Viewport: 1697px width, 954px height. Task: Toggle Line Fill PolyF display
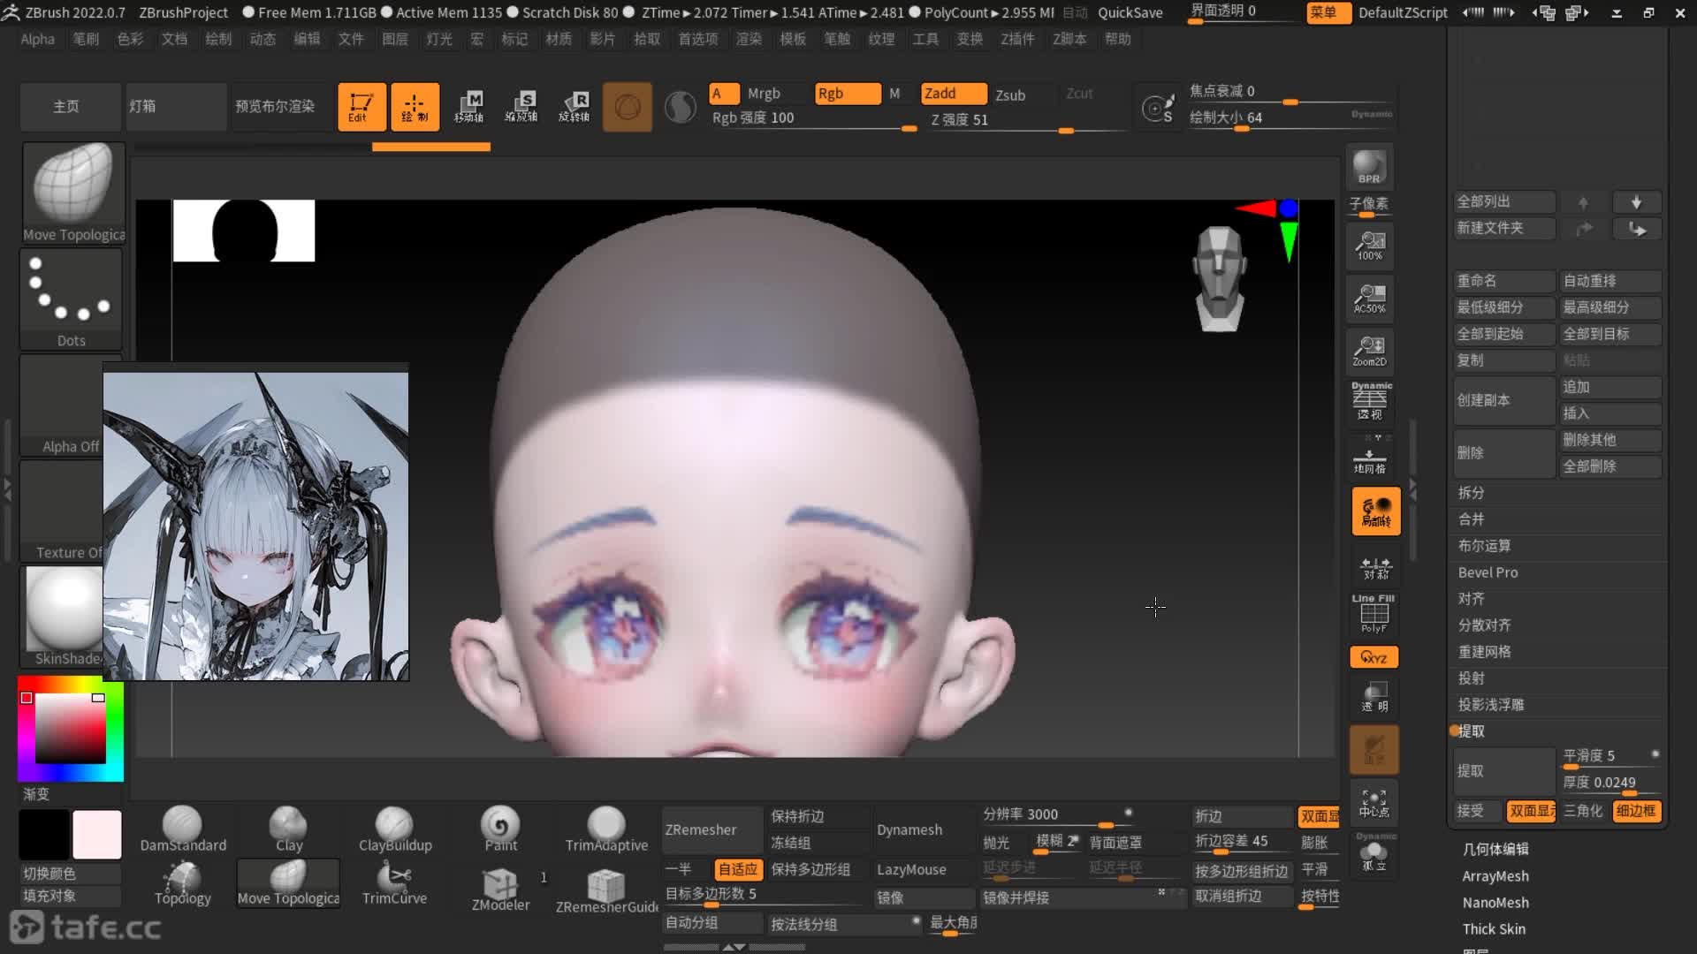[1374, 613]
